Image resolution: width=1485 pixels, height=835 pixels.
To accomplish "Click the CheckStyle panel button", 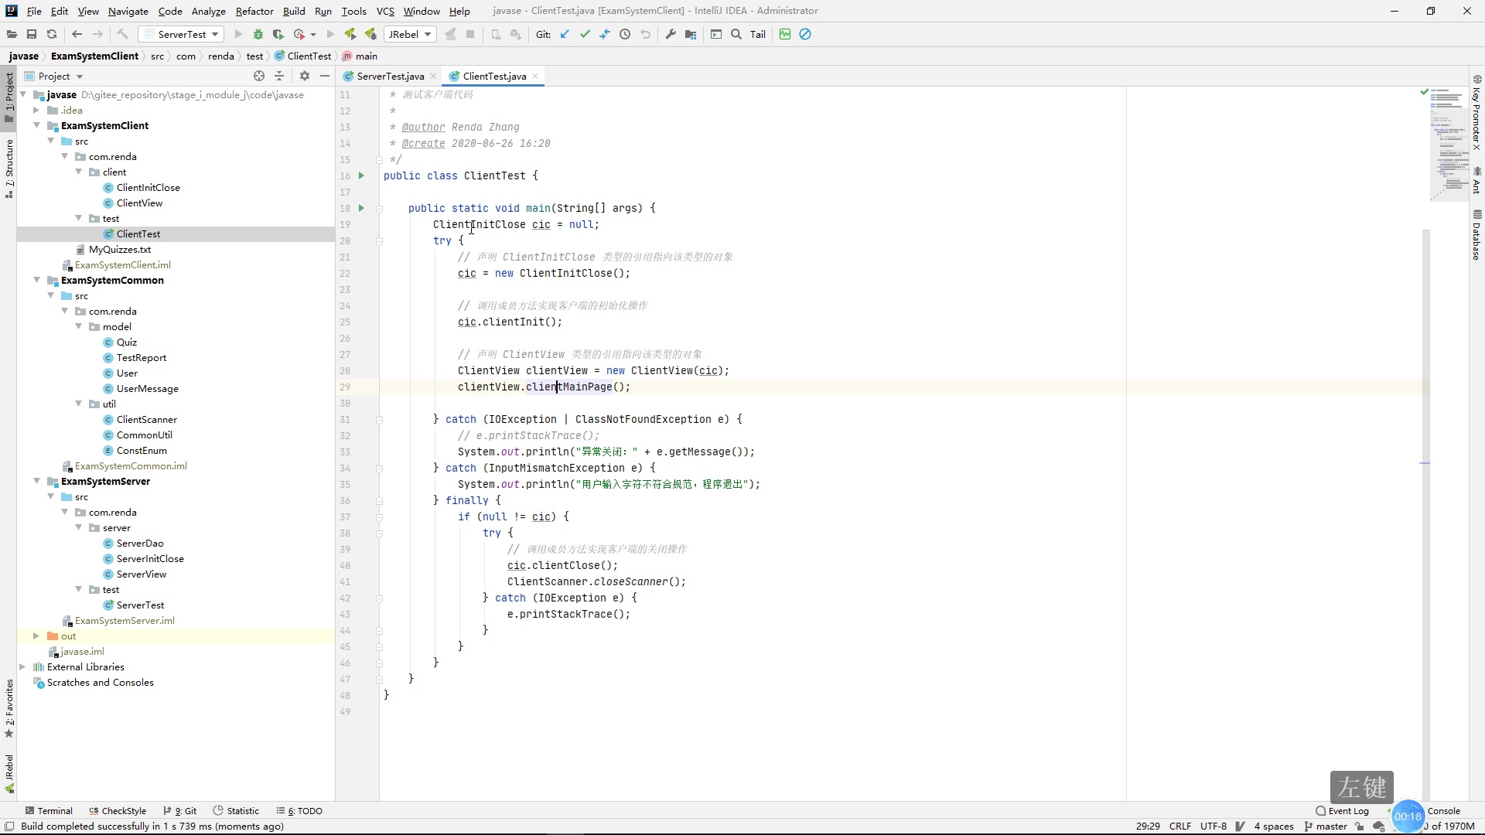I will point(124,809).
